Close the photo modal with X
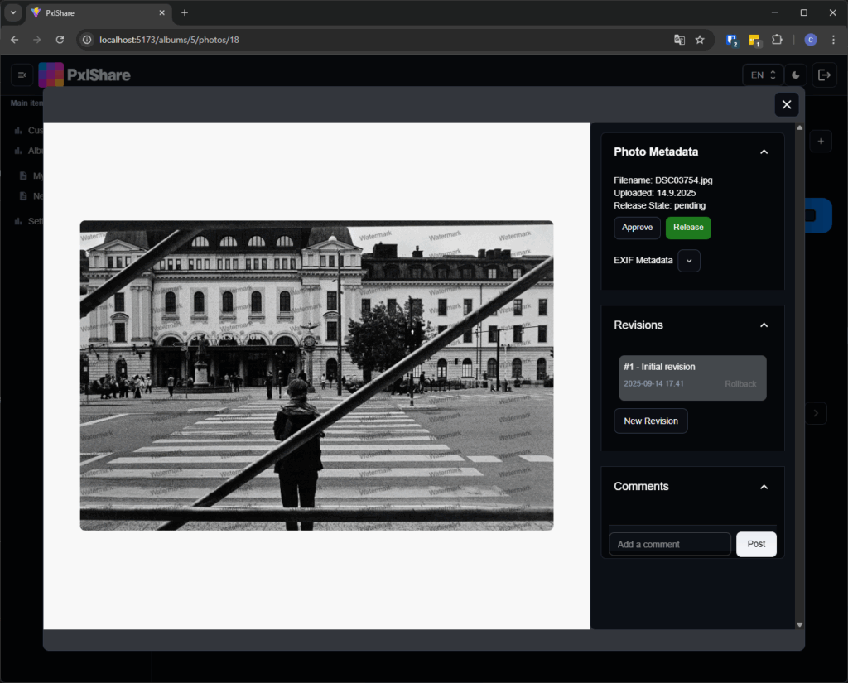Image resolution: width=848 pixels, height=683 pixels. (x=786, y=104)
